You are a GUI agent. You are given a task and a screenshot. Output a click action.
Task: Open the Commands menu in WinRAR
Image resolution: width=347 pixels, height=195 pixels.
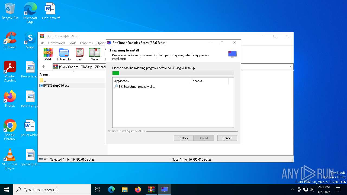point(57,43)
